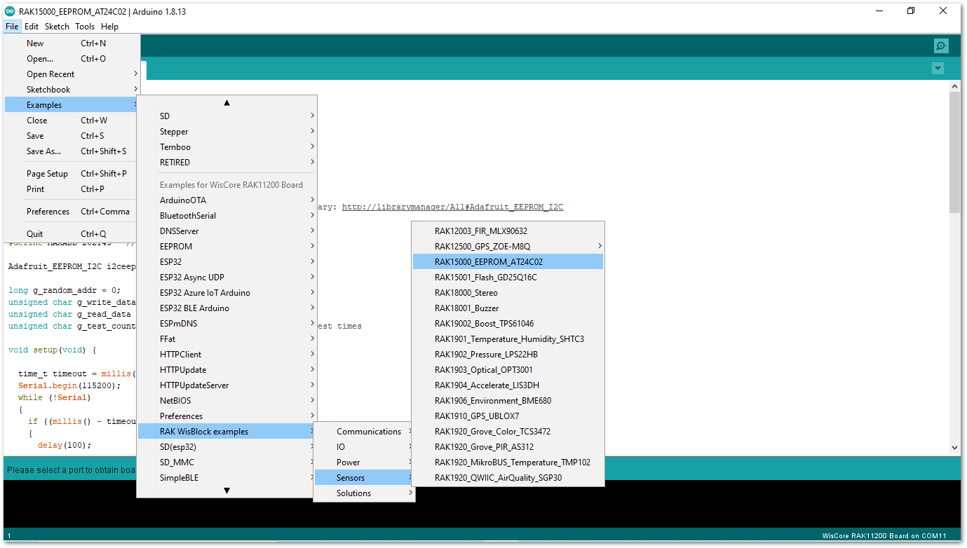The height and width of the screenshot is (548, 967).
Task: Select Examples menu entry
Action: tap(72, 105)
